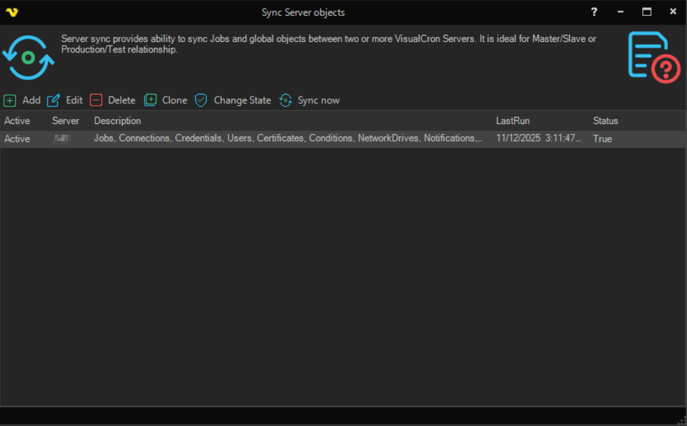Sort by the Status column header

tap(605, 121)
